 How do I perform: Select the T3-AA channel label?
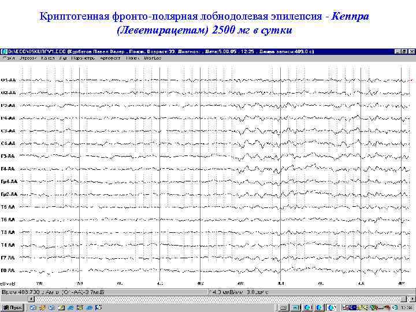(x=8, y=233)
